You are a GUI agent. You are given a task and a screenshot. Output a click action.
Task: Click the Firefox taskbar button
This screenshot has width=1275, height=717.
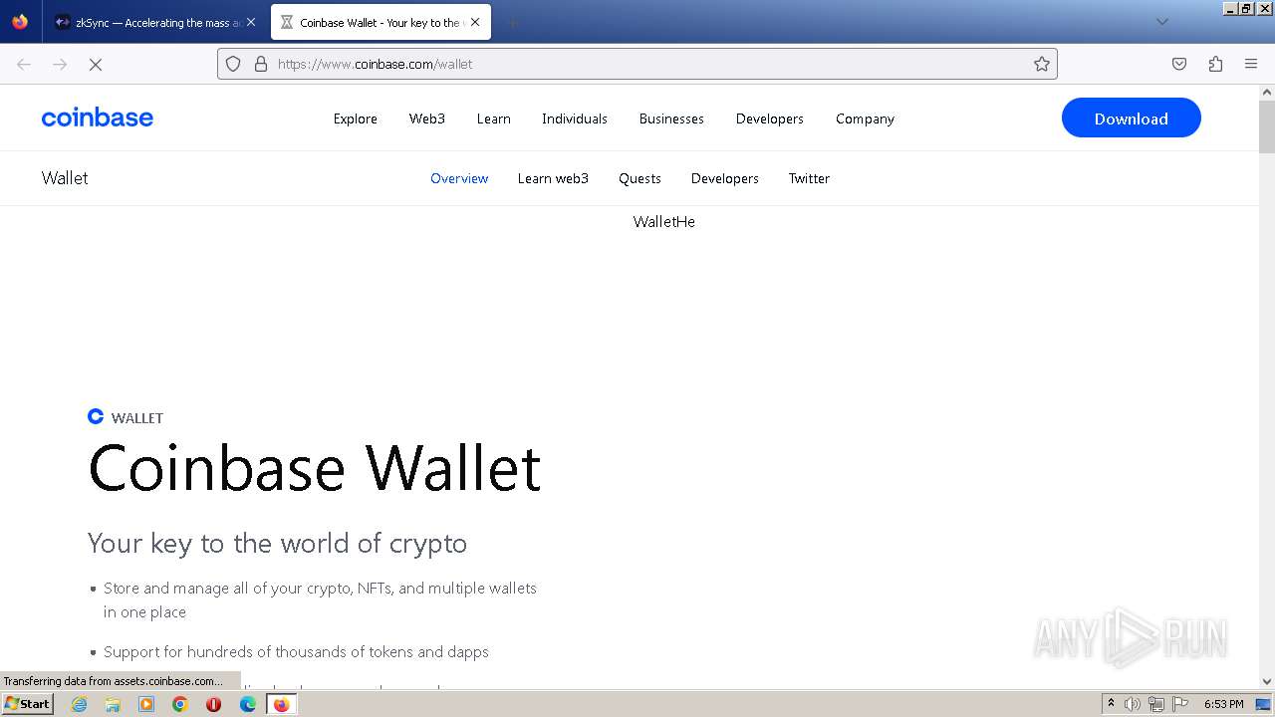[x=281, y=704]
